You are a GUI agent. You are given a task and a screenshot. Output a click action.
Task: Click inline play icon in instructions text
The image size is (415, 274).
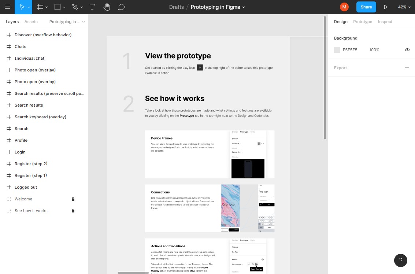[200, 68]
